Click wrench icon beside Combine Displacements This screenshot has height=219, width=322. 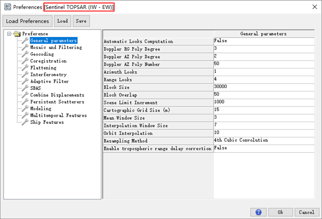[x=25, y=95]
